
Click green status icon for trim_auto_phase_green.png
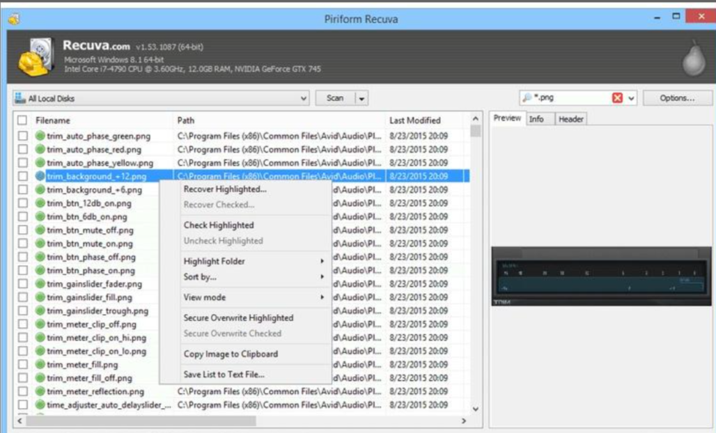pos(40,136)
